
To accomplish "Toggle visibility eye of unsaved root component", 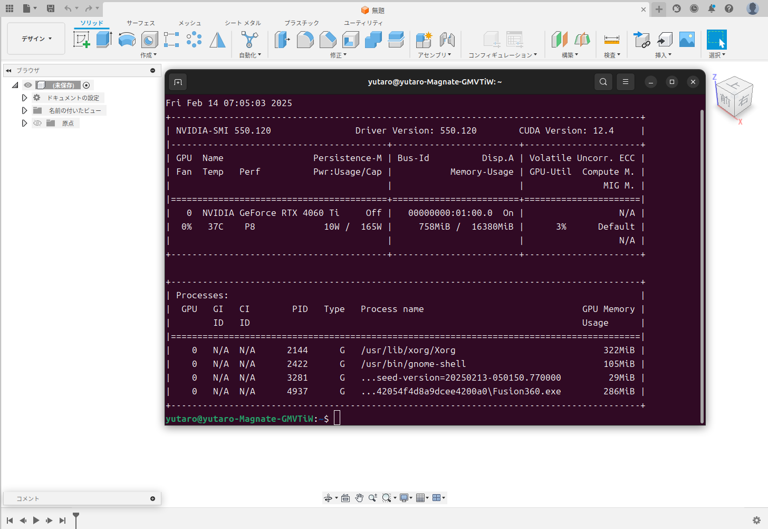I will pyautogui.click(x=28, y=85).
